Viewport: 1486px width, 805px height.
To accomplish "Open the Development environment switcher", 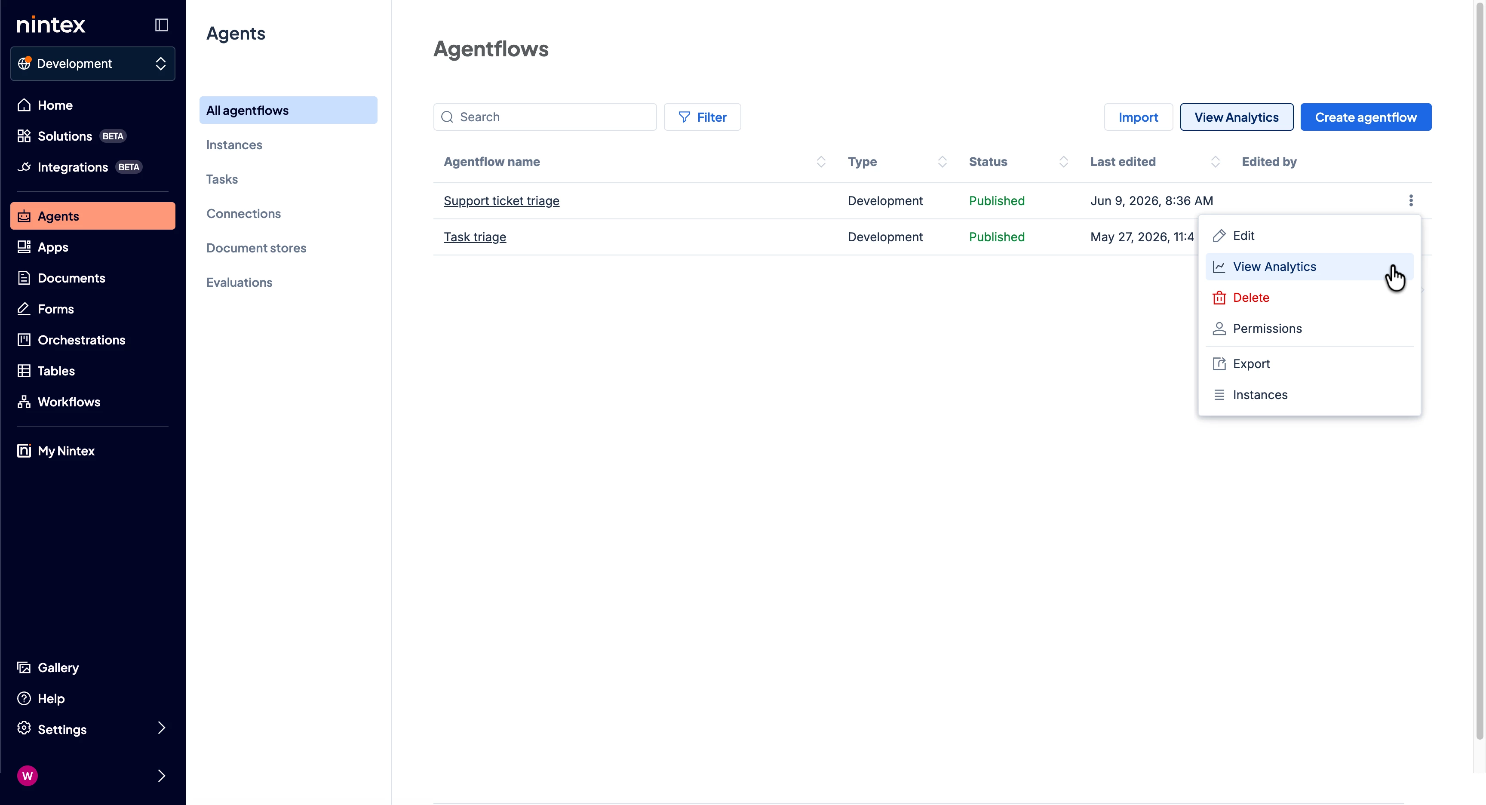I will [92, 64].
